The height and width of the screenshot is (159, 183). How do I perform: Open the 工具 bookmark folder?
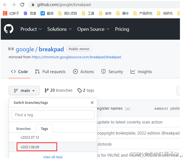(88, 13)
